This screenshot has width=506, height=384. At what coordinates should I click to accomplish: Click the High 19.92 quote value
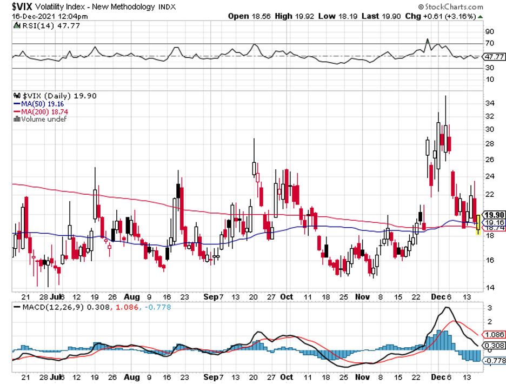(294, 16)
